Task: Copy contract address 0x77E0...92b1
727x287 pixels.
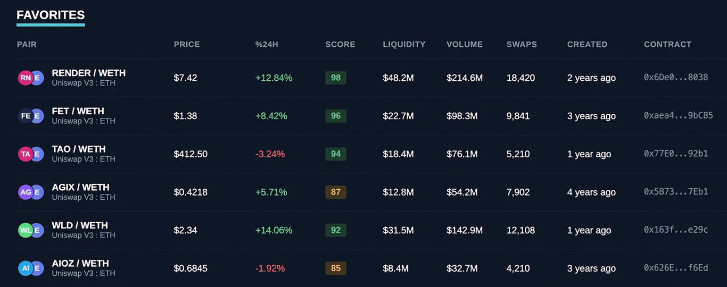Action: click(676, 154)
